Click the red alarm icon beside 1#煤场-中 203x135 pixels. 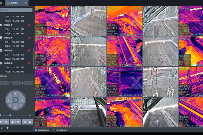click(x=29, y=50)
